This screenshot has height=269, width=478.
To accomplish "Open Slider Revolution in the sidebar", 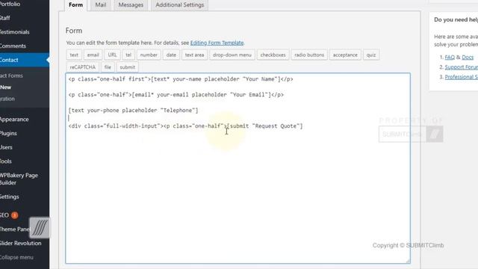I will coord(21,244).
